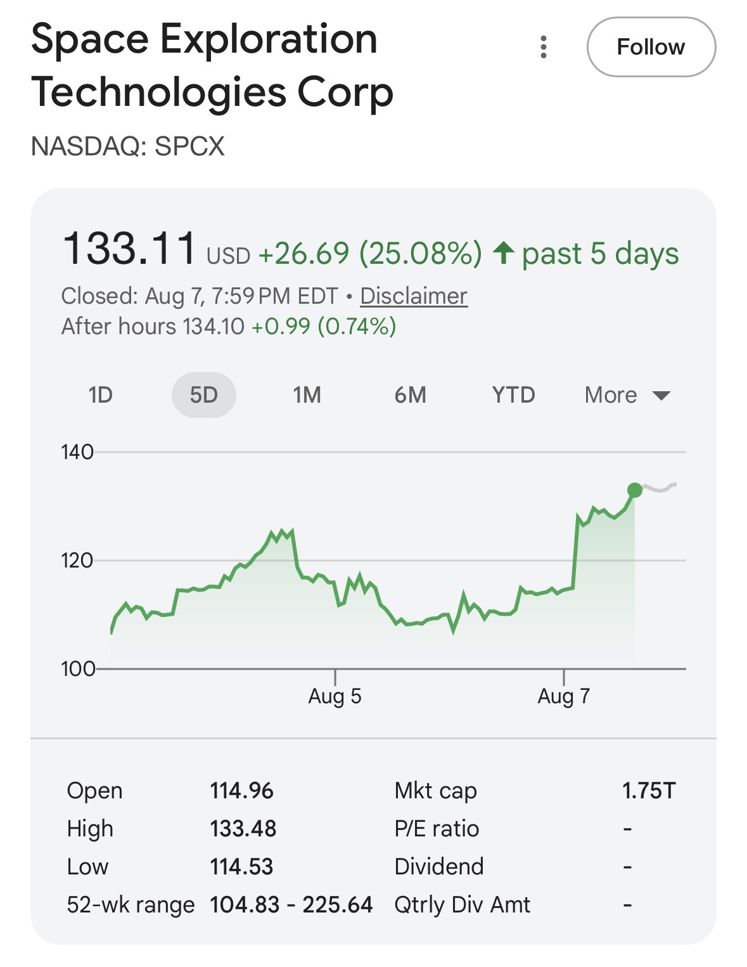Click the NASDAQ: SPCX ticker text
Screen dimensions: 747x967
click(128, 146)
